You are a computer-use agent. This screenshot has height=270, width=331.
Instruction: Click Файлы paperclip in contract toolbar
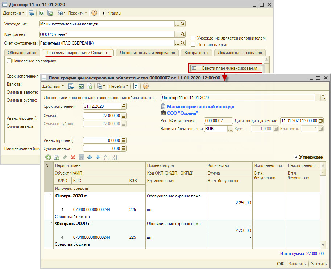112,13
